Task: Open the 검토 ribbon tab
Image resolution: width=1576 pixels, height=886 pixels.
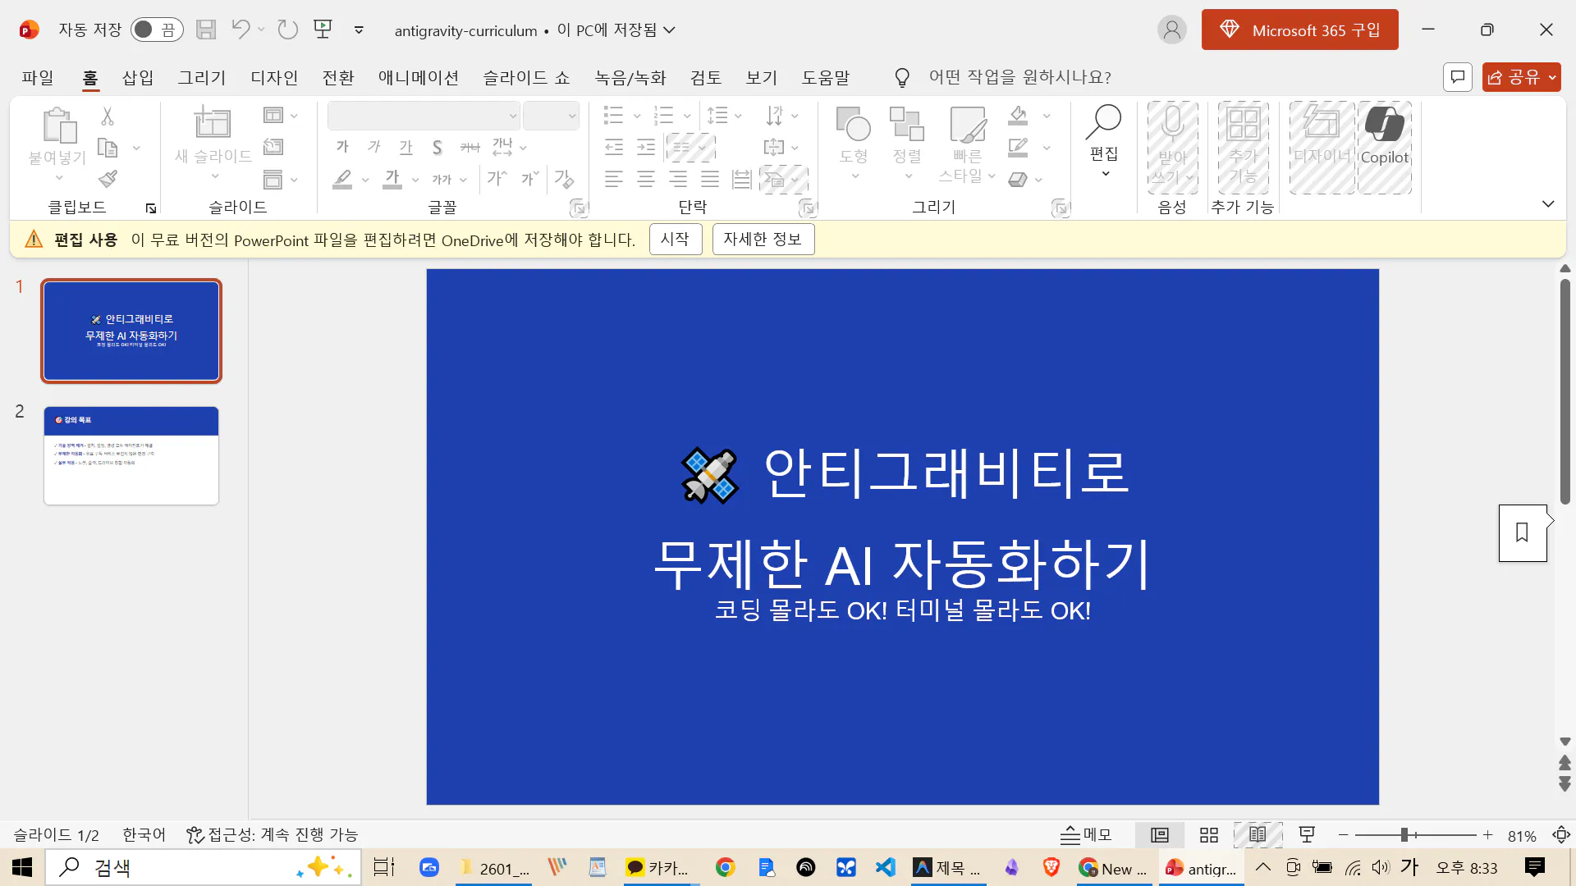Action: click(705, 77)
